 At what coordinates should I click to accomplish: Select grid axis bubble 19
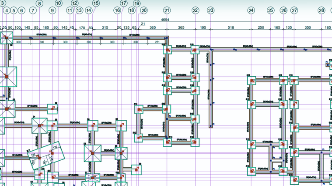pyautogui.click(x=137, y=3)
